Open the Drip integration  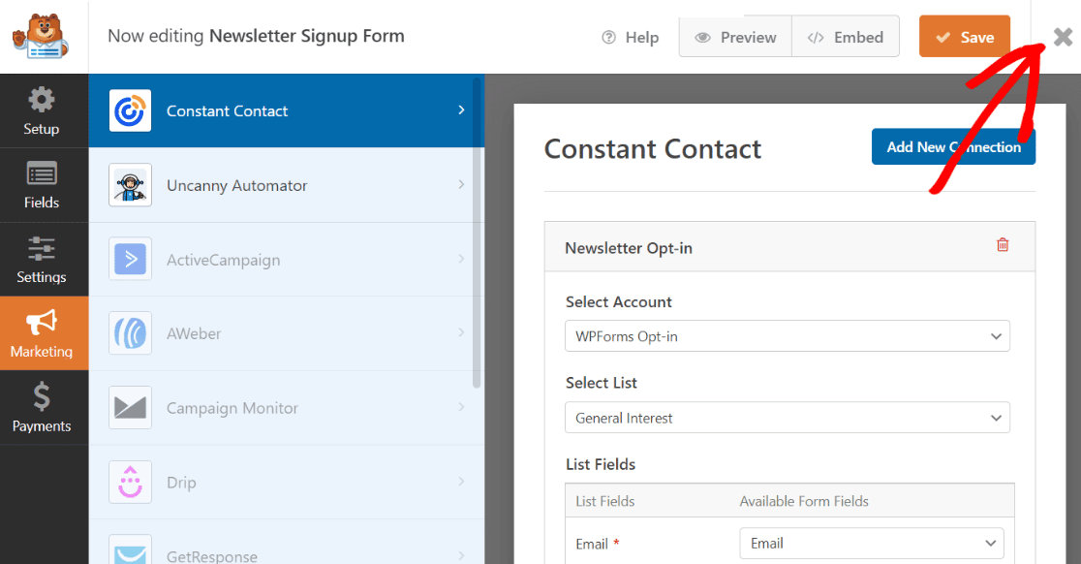coord(129,482)
